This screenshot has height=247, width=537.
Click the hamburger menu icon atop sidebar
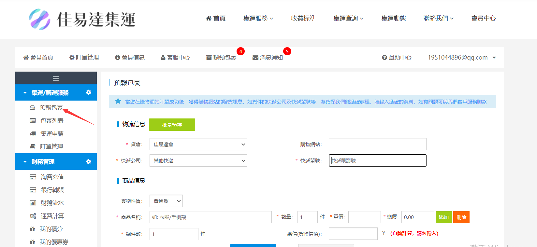tap(56, 78)
